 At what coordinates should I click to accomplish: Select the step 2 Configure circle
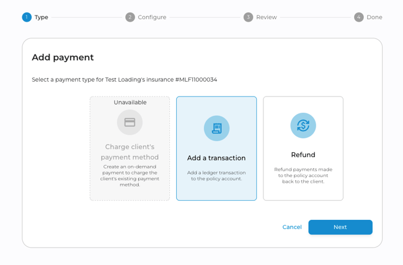[130, 17]
